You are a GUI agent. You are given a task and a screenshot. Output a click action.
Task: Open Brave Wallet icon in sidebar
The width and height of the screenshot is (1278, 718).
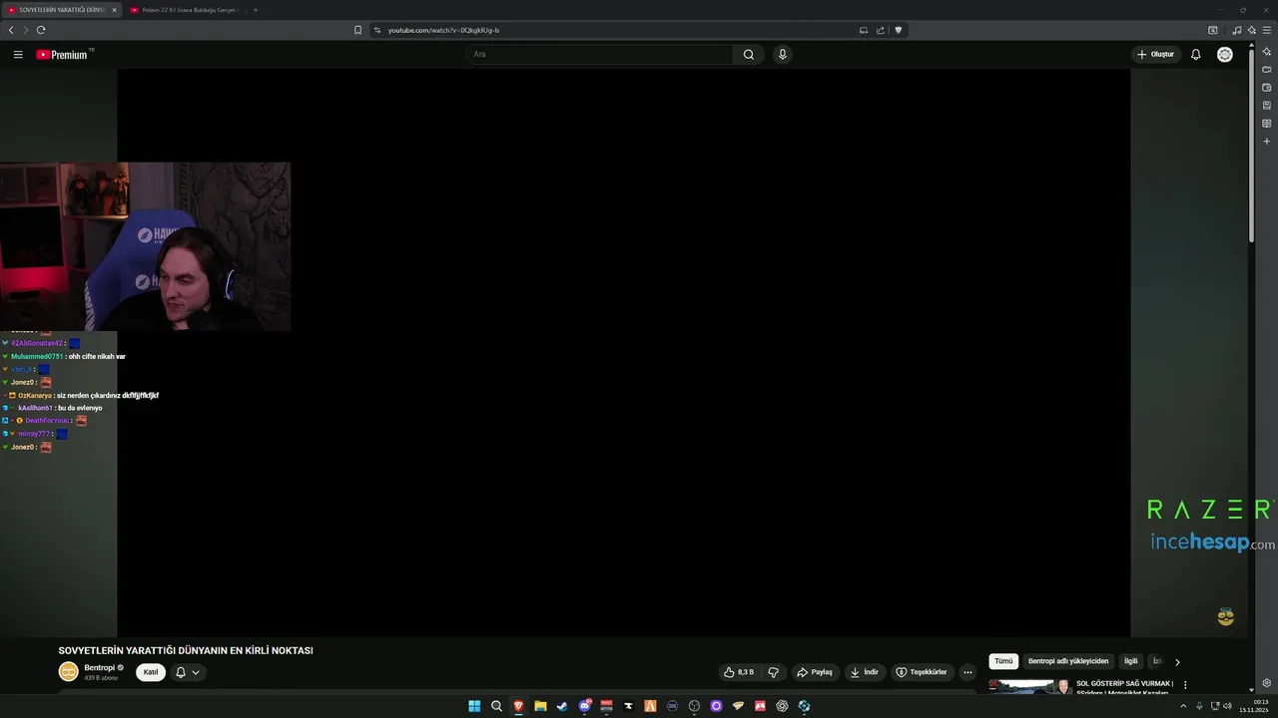click(x=1267, y=87)
